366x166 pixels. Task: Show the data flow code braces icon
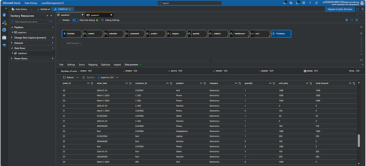tap(352, 20)
